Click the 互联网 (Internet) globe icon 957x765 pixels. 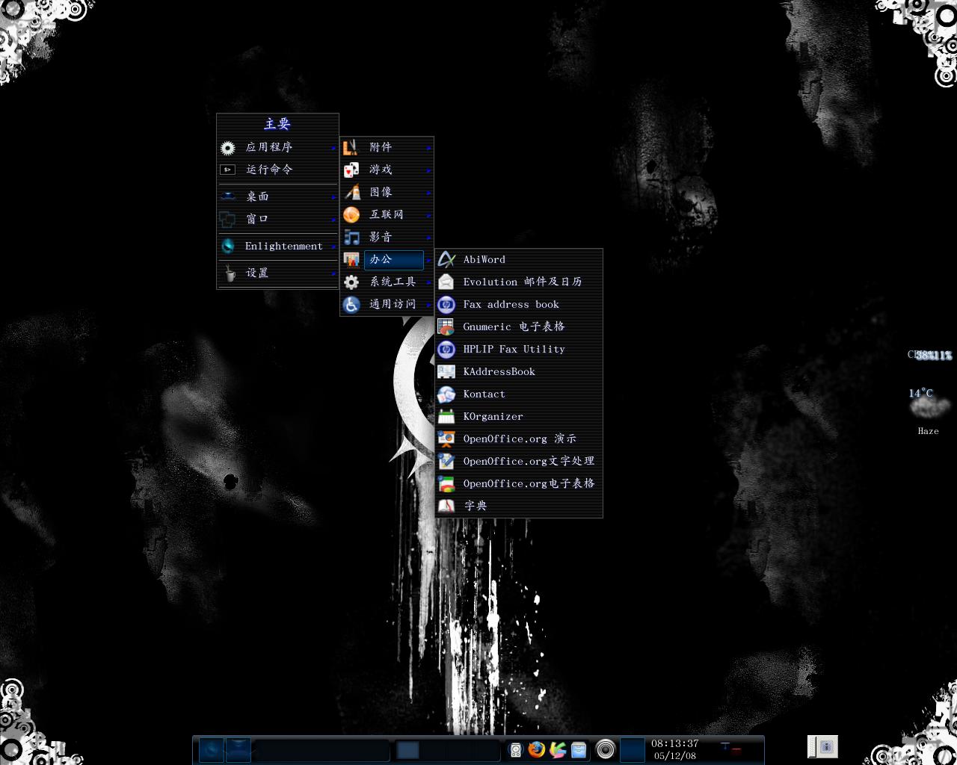(351, 214)
